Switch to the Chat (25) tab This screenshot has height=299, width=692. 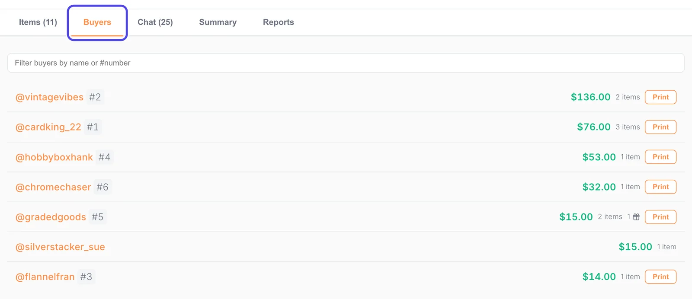[x=155, y=22]
